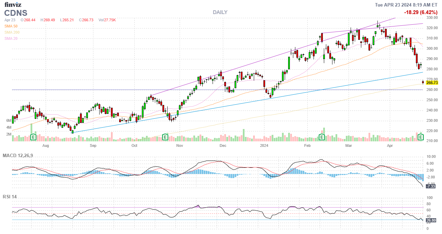Toggle the SMA 200 legend label

click(12, 32)
